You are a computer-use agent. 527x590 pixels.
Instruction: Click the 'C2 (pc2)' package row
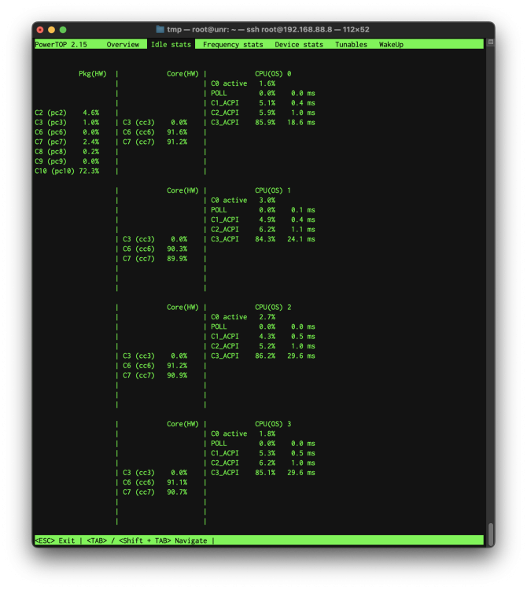click(x=67, y=112)
